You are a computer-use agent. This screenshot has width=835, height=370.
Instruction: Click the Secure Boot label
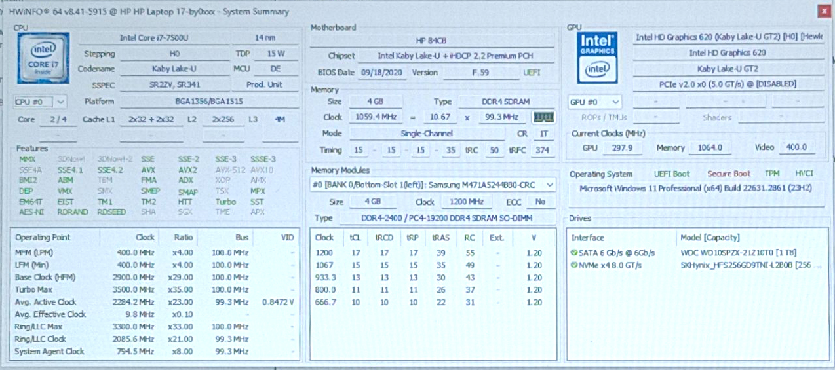point(729,174)
